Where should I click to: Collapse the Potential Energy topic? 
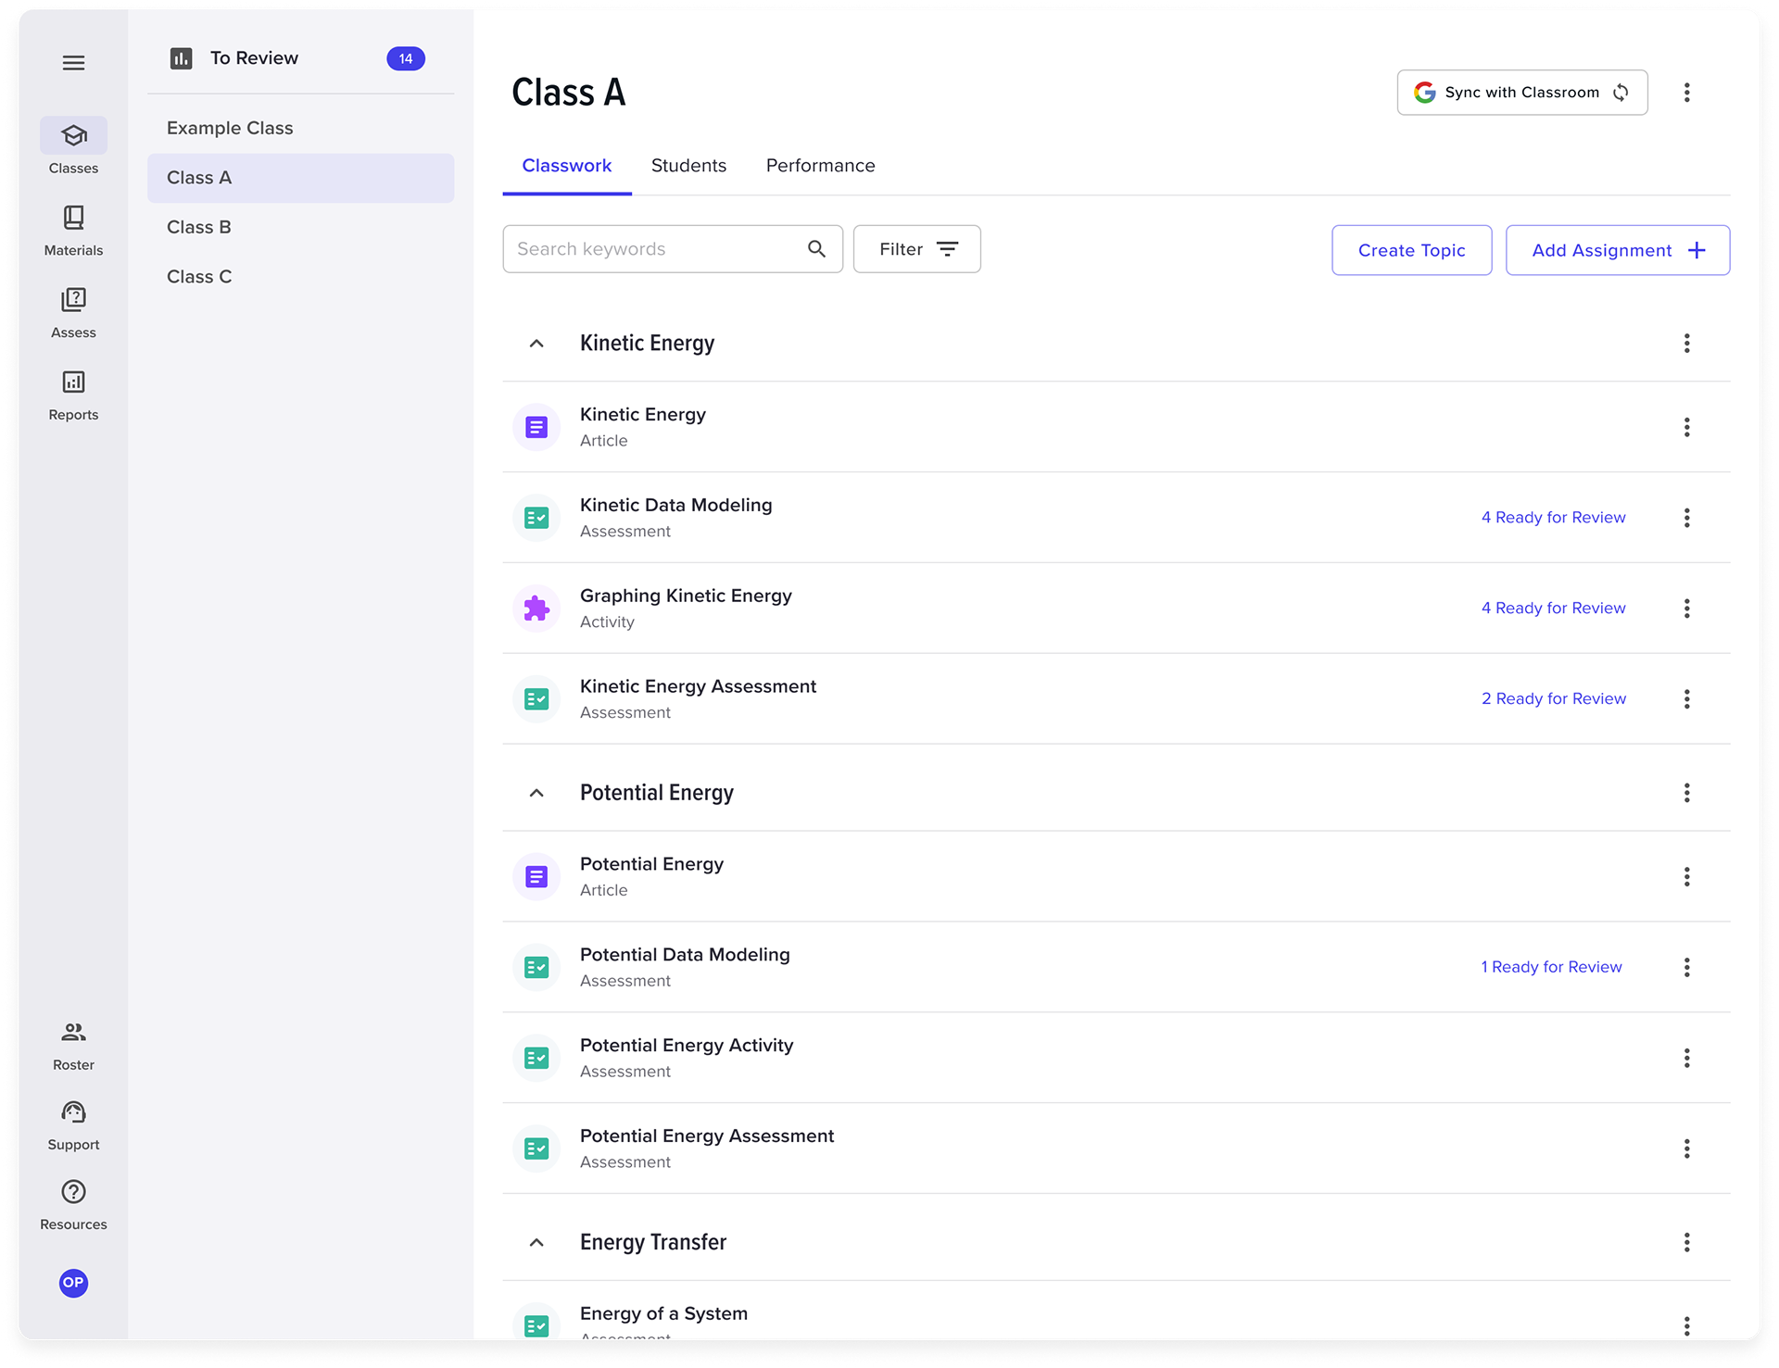point(536,793)
